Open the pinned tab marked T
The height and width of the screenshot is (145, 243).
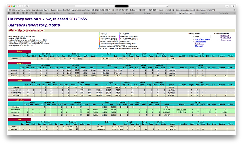click(18, 13)
